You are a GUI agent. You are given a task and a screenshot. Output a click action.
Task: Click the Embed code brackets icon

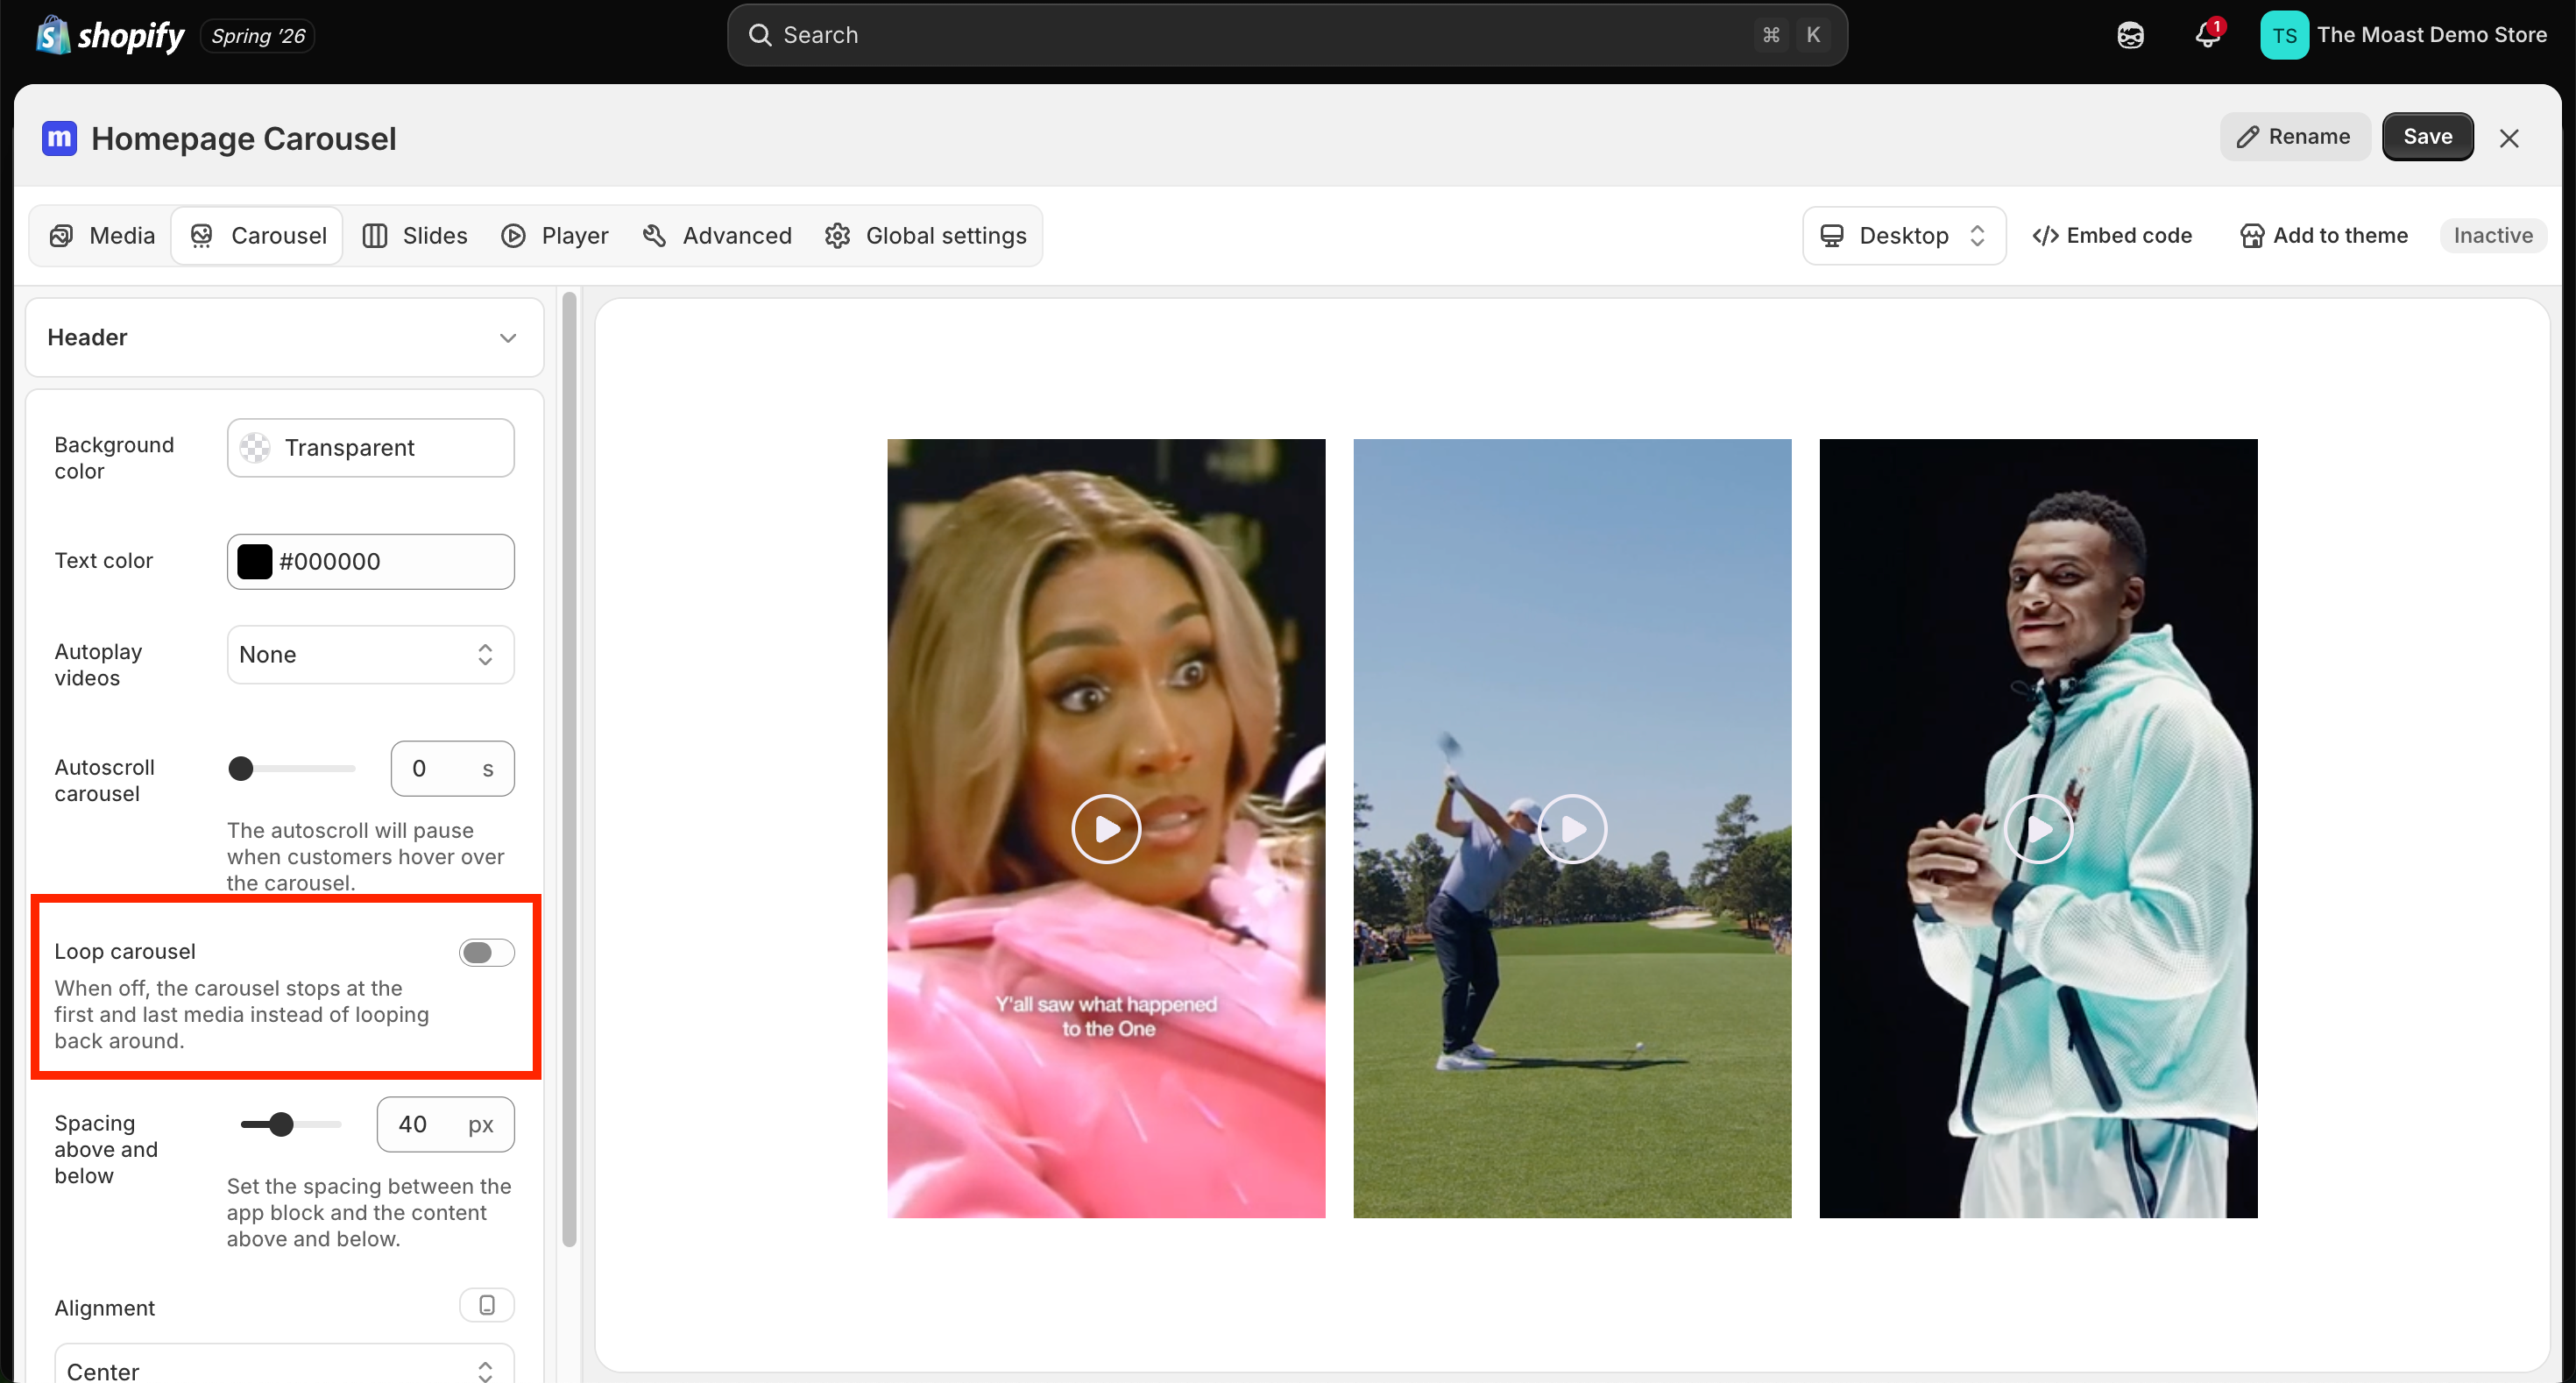(2046, 236)
